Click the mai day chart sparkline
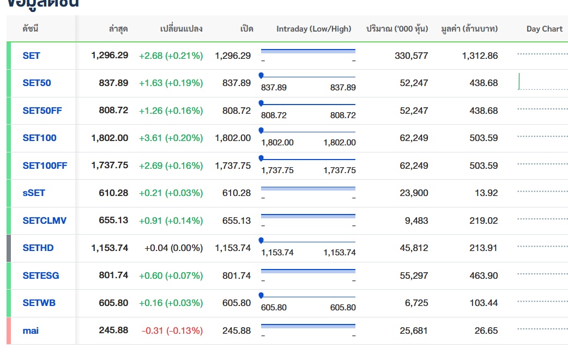Viewport: 568px width, 355px height. click(x=542, y=329)
